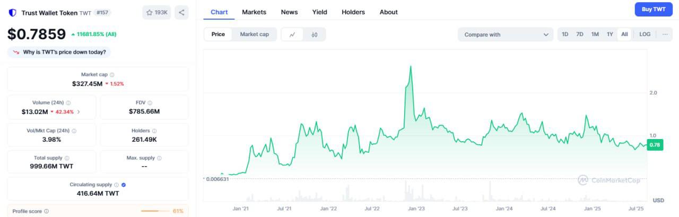
Task: Click the USD currency label on chart
Action: pyautogui.click(x=658, y=200)
